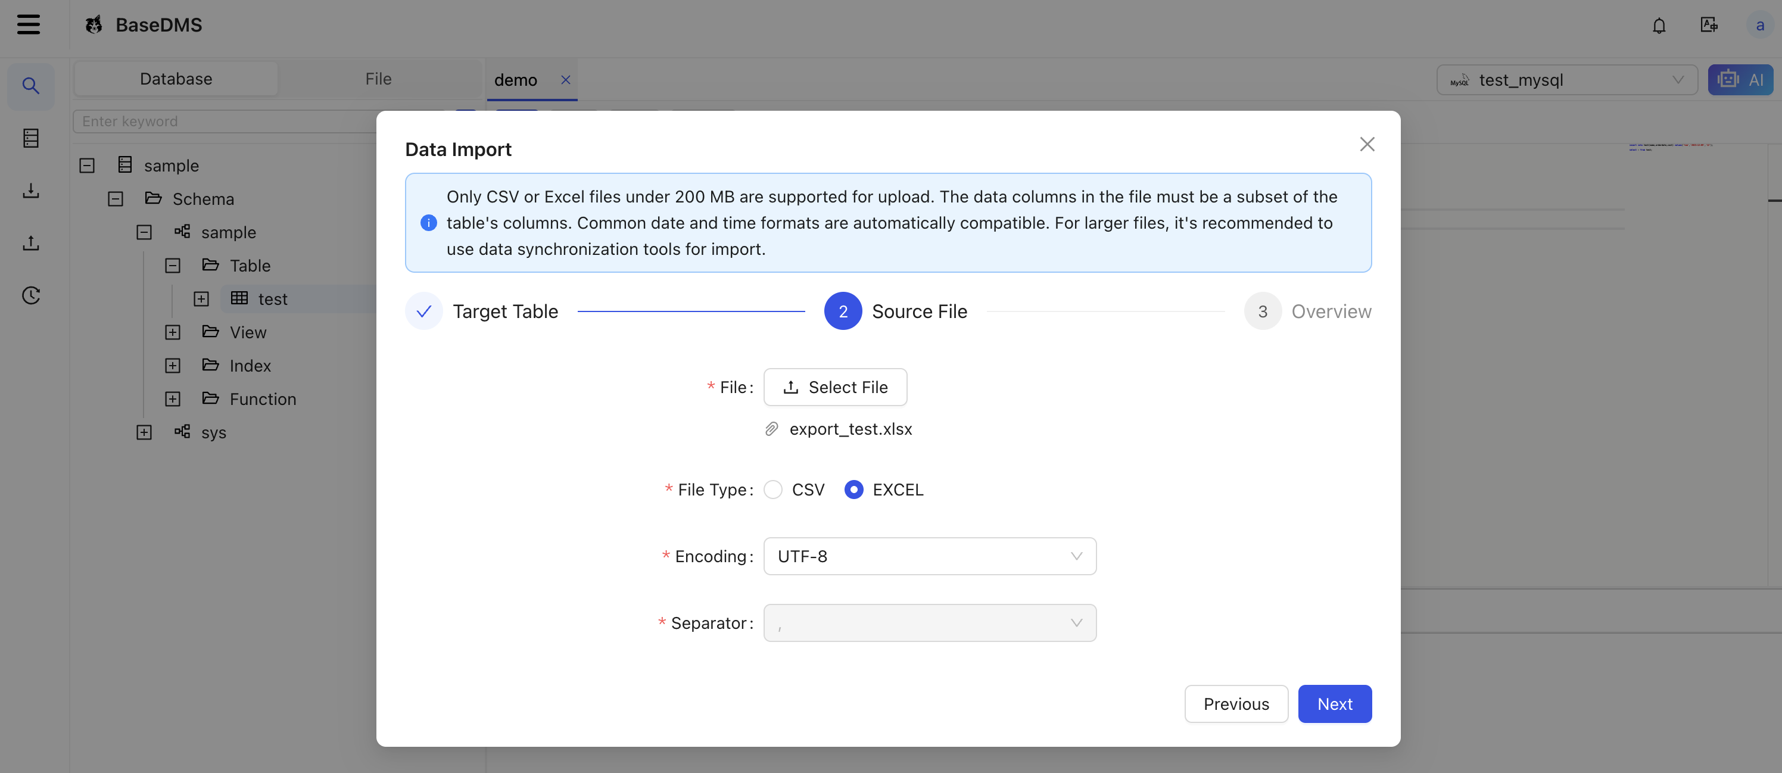The height and width of the screenshot is (773, 1782).
Task: Click the MySQL logo in connection selector
Action: click(x=1459, y=80)
